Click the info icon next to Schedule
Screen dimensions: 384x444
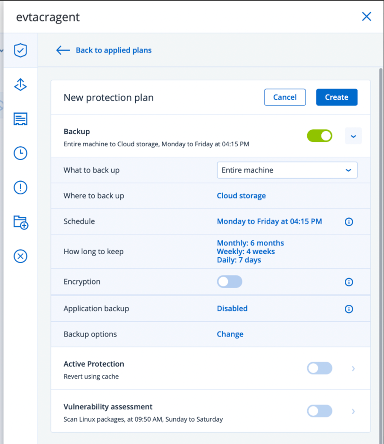pos(349,222)
